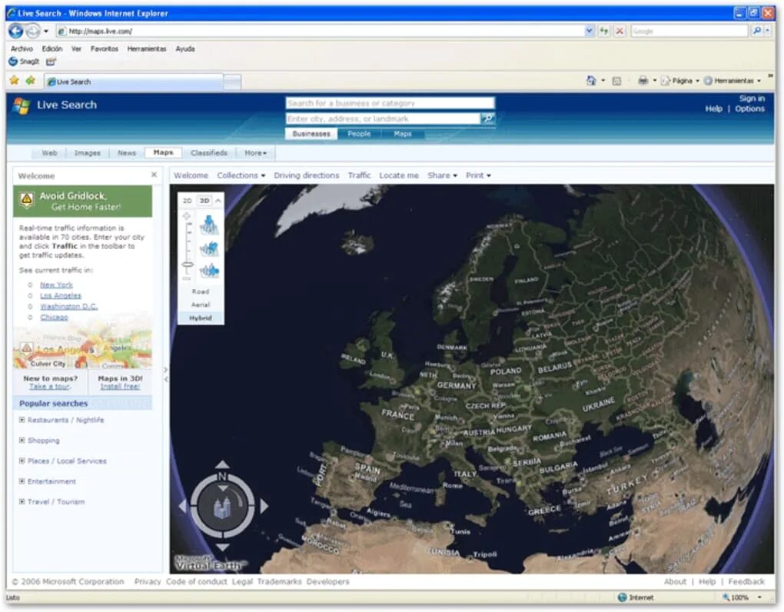Image resolution: width=784 pixels, height=612 pixels.
Task: Reset orientation by clicking the compass N
Action: (222, 477)
